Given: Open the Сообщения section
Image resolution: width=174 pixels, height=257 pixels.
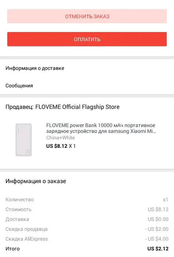Looking at the screenshot, I should (x=87, y=86).
